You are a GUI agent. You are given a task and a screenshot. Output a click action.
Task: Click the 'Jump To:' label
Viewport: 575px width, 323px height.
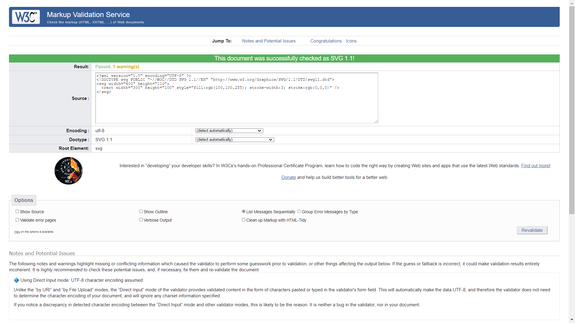[x=222, y=41]
